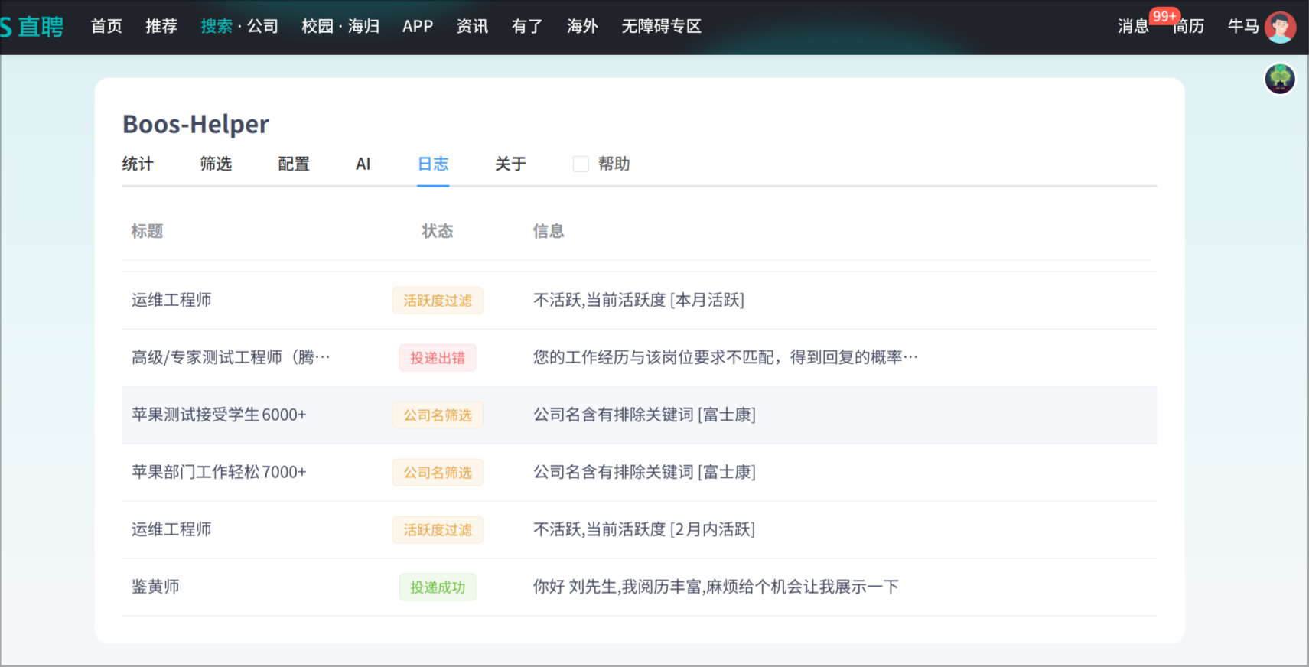Screen dimensions: 1309x667
Task: Switch to the 统计 tab
Action: [138, 164]
